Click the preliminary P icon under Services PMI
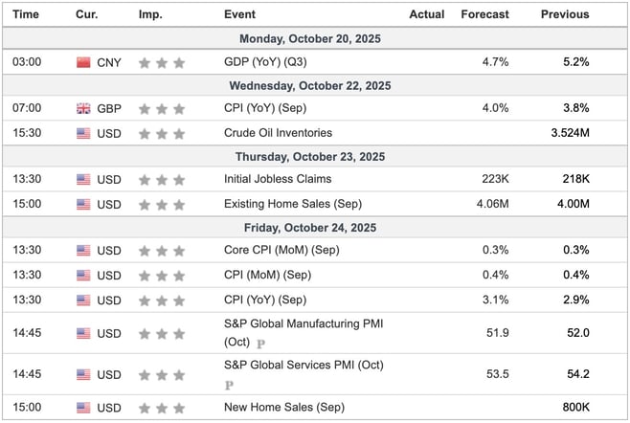Image resolution: width=630 pixels, height=423 pixels. [229, 386]
